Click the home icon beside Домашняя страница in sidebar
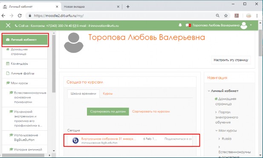 coord(8,49)
